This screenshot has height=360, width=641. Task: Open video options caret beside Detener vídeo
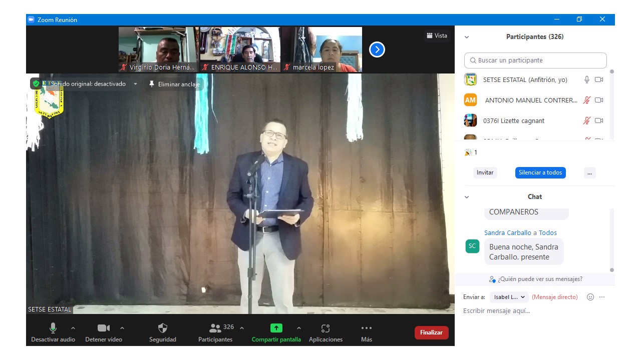coord(122,328)
